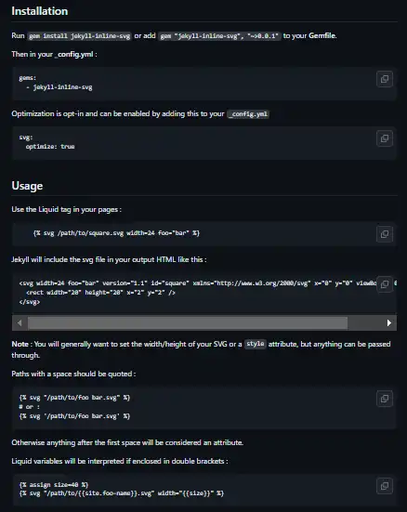
Task: Click the "optimize: true" code line
Action: (50, 147)
